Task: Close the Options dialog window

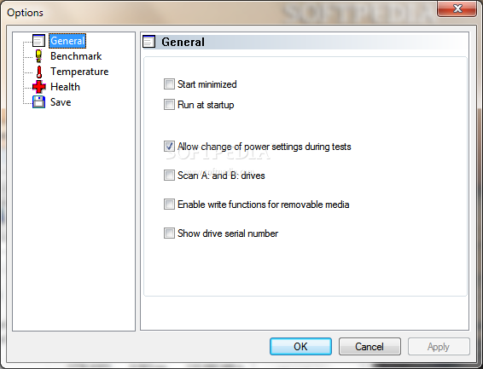Action: (457, 9)
